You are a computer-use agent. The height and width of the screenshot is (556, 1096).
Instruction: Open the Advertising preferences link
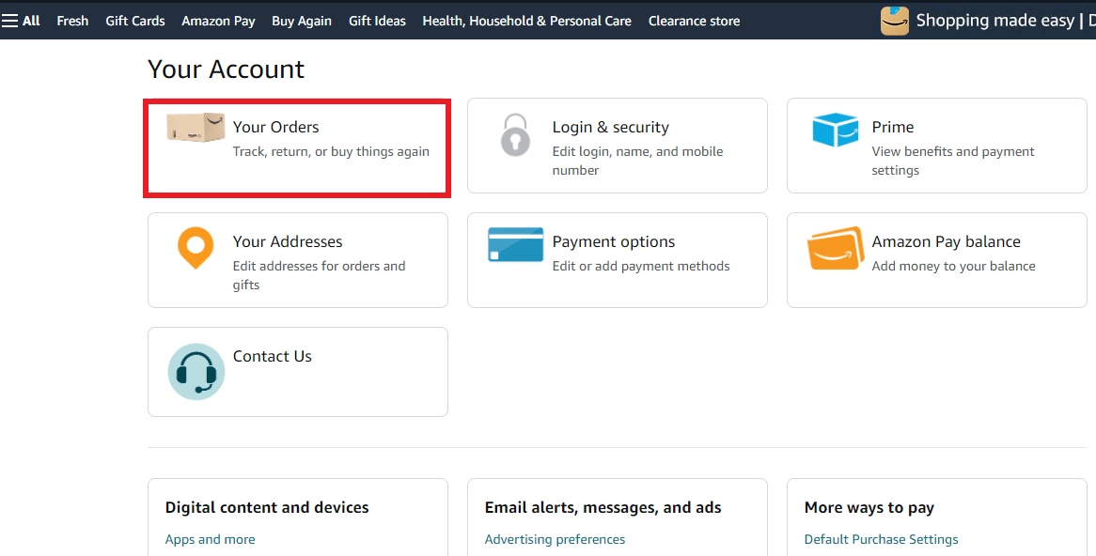pyautogui.click(x=555, y=539)
